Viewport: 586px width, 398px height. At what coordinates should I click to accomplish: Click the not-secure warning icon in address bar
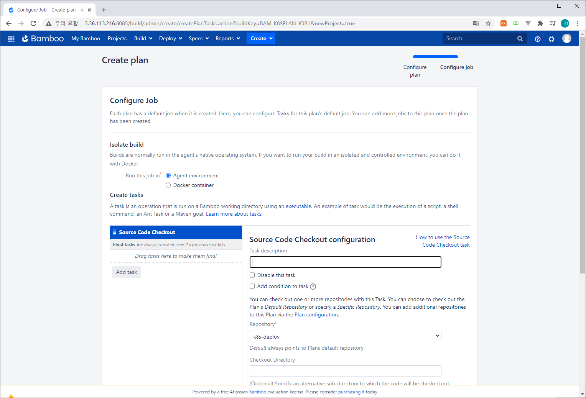[49, 23]
